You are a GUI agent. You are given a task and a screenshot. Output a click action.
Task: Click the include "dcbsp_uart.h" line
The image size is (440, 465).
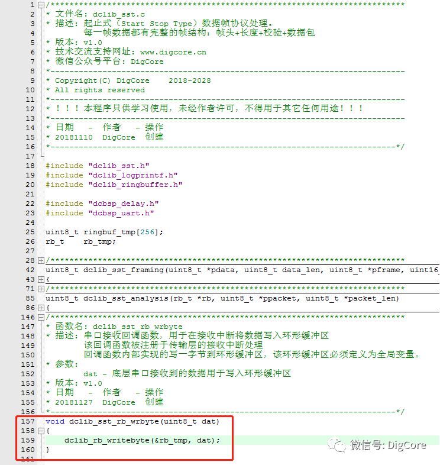(100, 213)
